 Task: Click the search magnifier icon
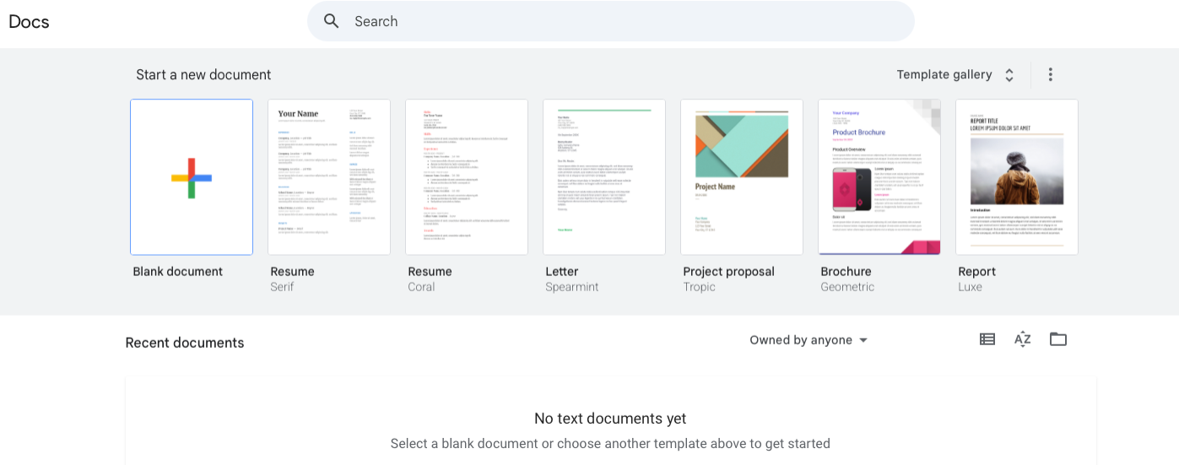[x=332, y=21]
